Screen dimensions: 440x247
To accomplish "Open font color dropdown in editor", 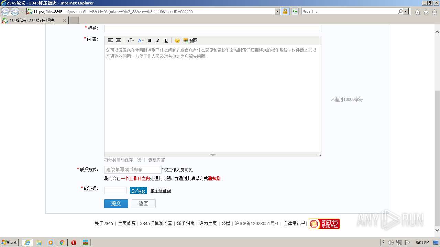I will tap(141, 40).
